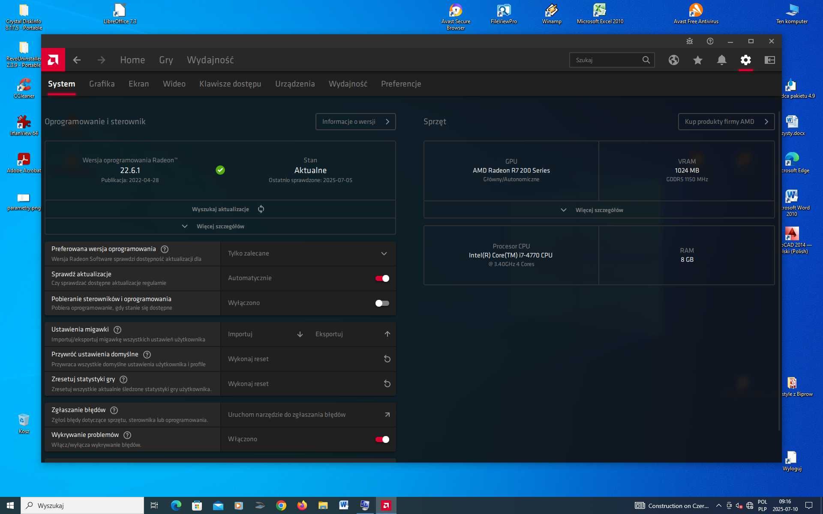
Task: Click Uruchom narzędzie do zgłaszania błędów
Action: [308, 415]
